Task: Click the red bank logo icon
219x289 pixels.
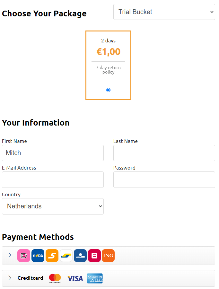Action: pyautogui.click(x=94, y=255)
